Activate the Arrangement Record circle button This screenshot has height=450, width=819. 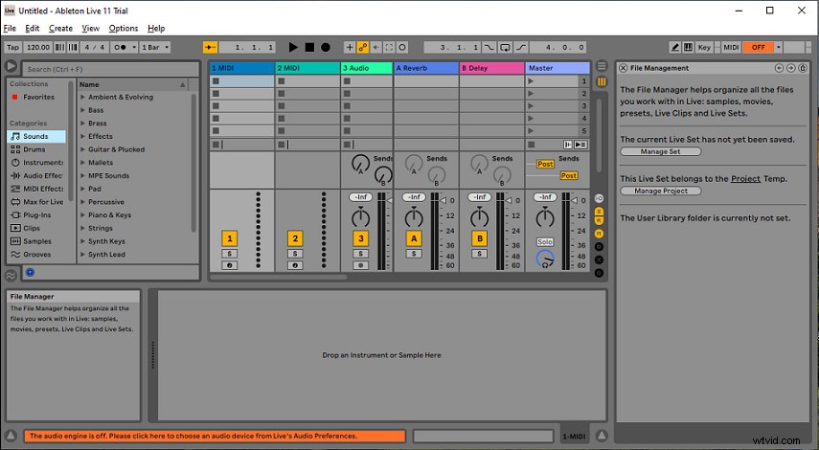tap(326, 48)
